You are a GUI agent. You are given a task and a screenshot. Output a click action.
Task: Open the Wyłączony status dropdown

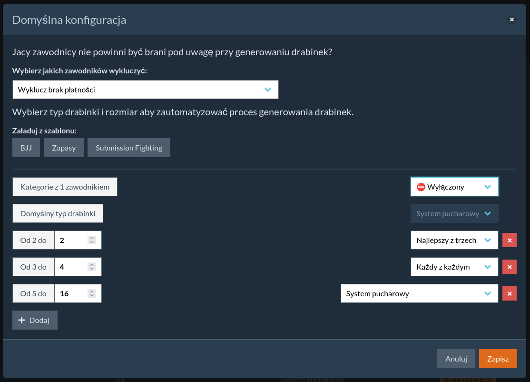454,187
